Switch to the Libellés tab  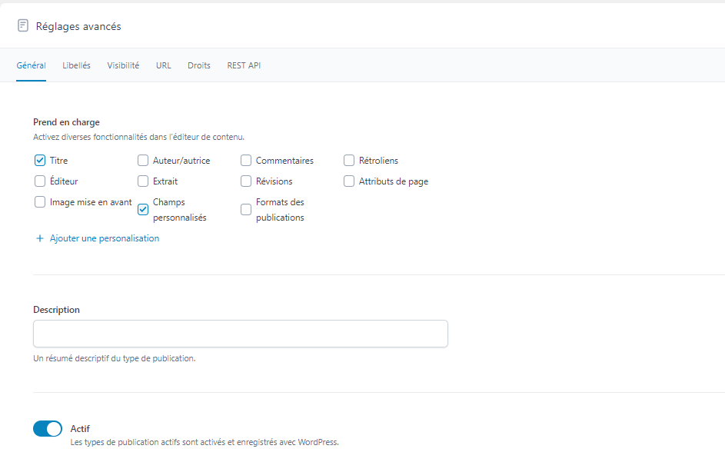[76, 65]
